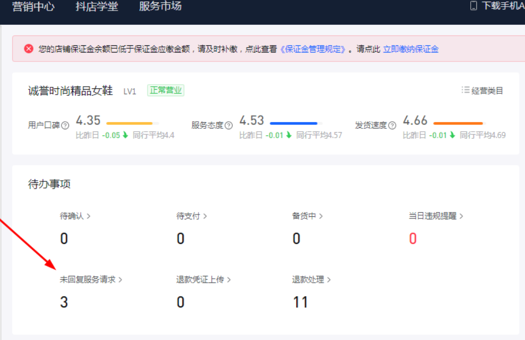
Task: Go to 抖店学堂 tab
Action: coord(97,6)
